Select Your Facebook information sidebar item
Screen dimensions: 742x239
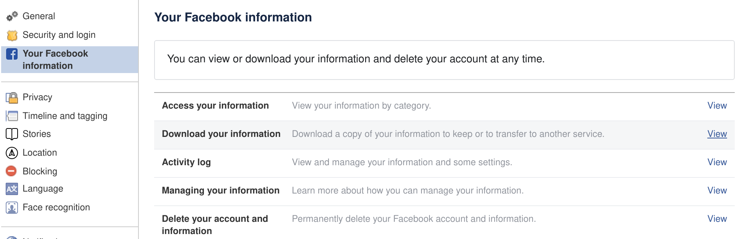point(70,60)
